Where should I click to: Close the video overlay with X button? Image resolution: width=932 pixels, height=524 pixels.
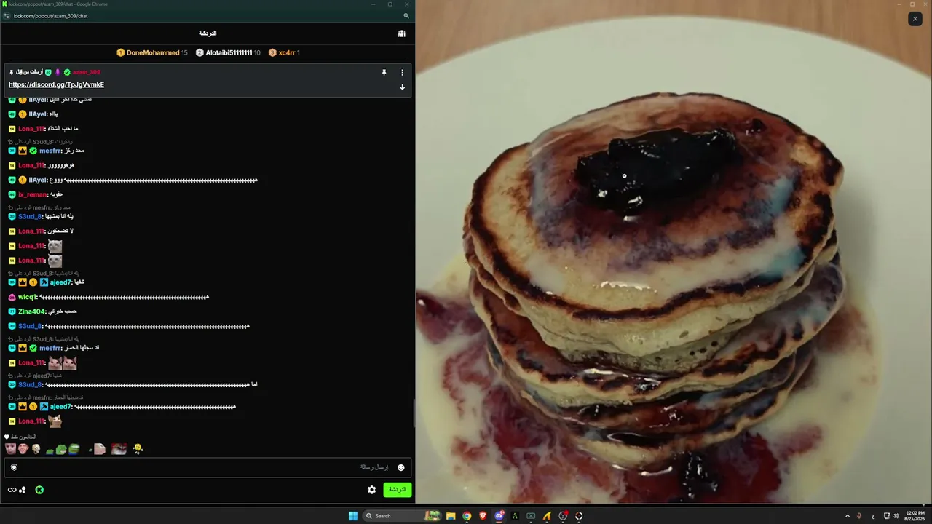tap(915, 19)
